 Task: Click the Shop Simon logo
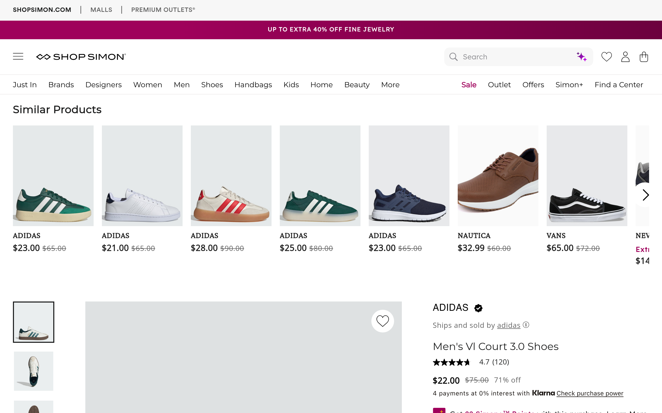click(x=81, y=57)
